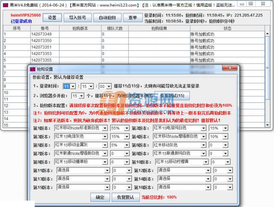Open 第5版本 ratio dropdown showing 5%
The height and width of the screenshot is (207, 274).
click(x=120, y=145)
